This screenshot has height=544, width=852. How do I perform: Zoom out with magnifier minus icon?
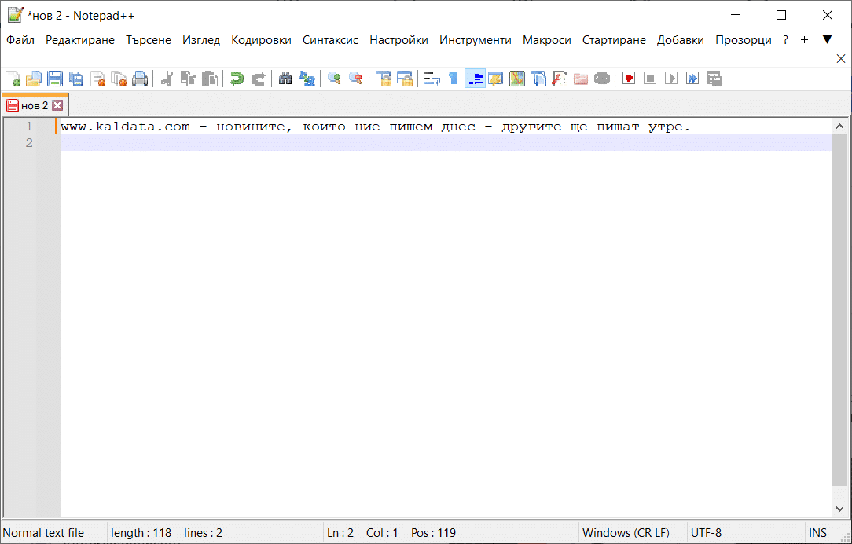point(355,79)
